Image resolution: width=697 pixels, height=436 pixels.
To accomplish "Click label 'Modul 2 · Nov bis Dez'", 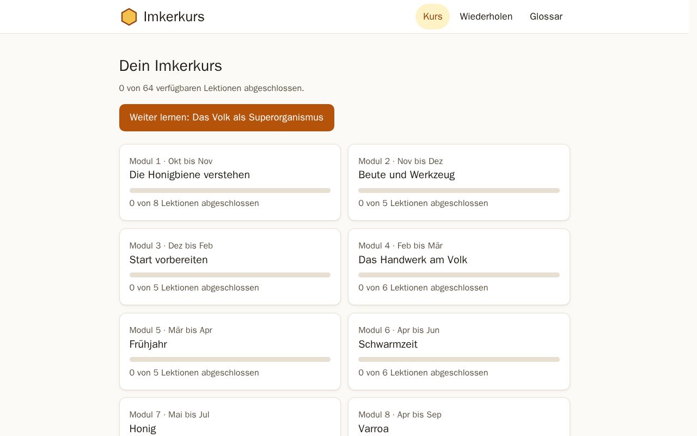I will coord(401,161).
